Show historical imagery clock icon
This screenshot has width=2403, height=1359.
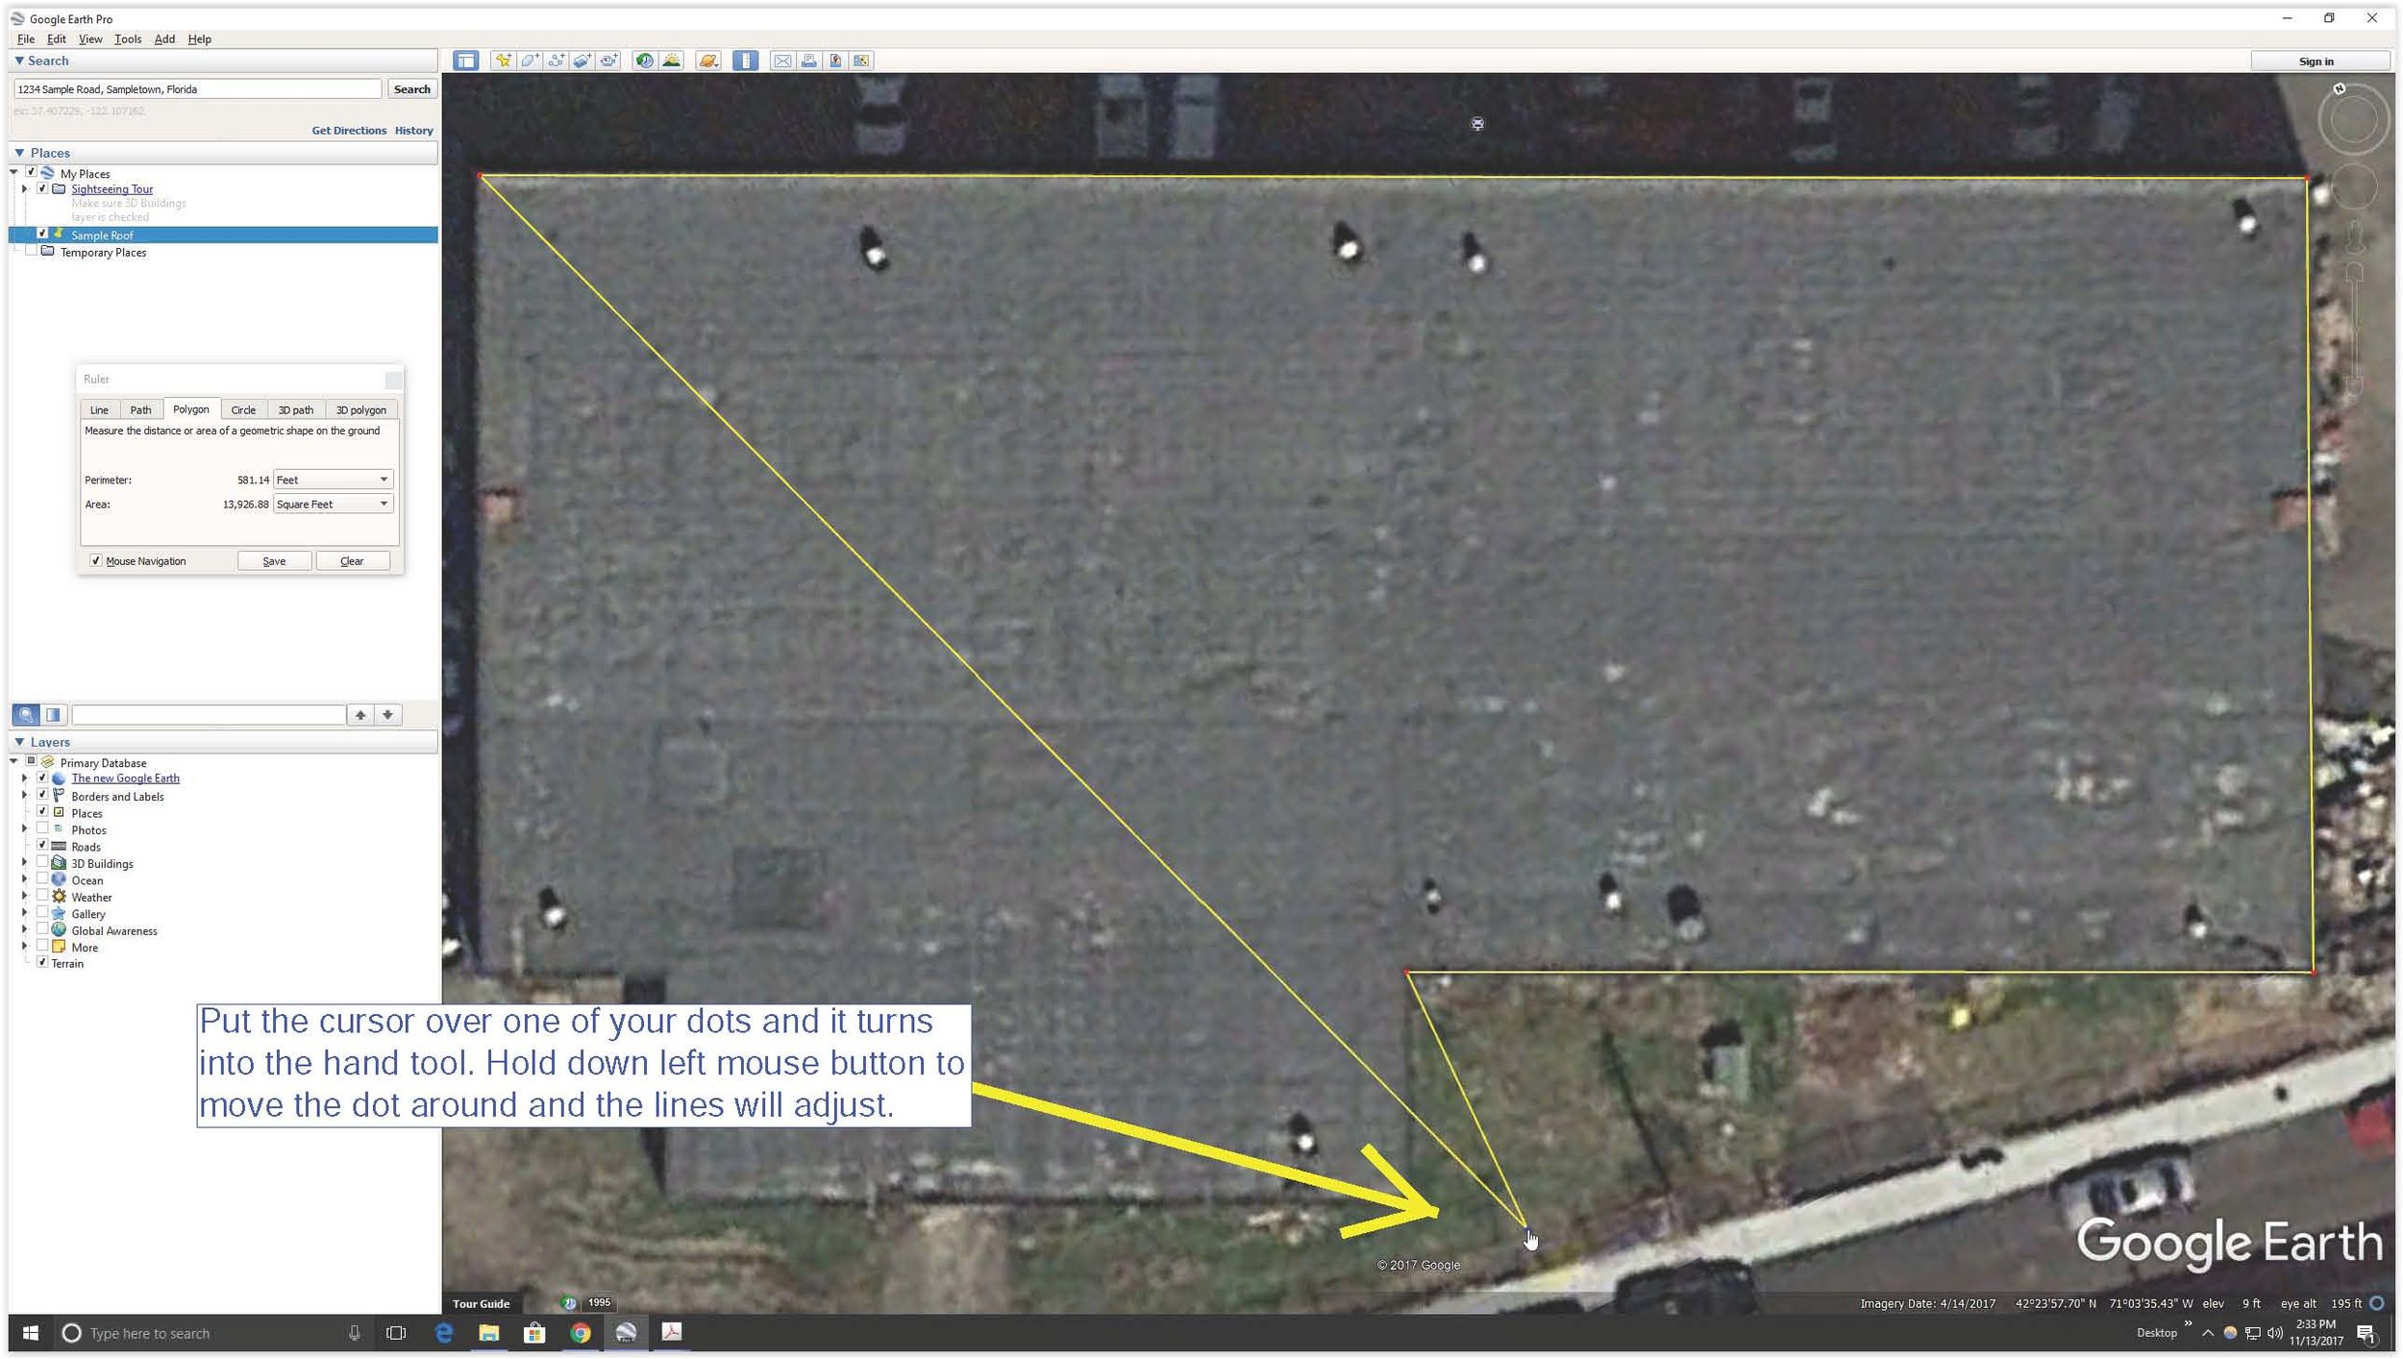click(645, 61)
